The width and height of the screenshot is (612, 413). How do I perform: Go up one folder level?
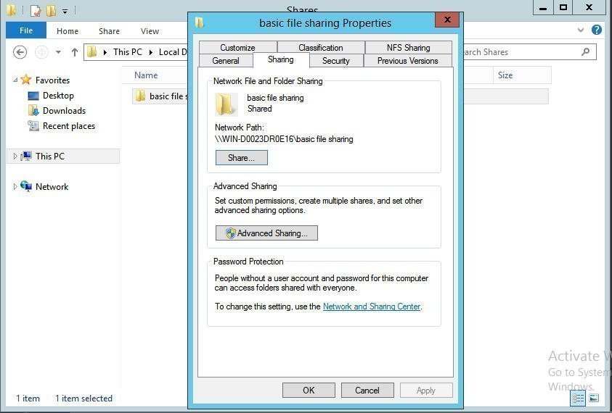pos(75,52)
